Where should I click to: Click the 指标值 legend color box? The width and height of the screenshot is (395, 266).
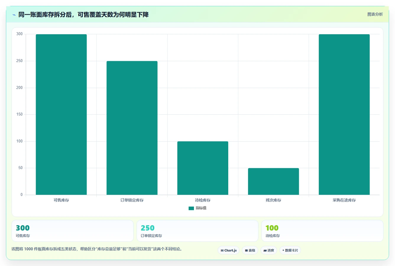tap(191, 208)
